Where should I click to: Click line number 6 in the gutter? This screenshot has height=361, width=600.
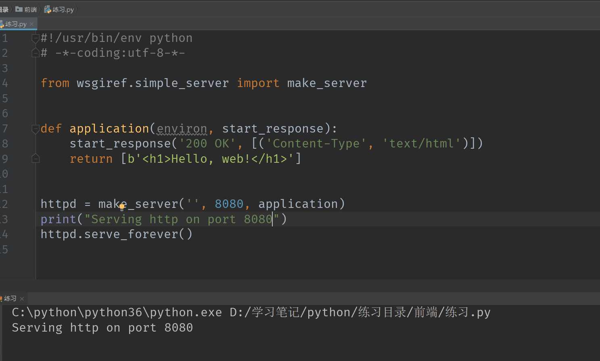[5, 113]
